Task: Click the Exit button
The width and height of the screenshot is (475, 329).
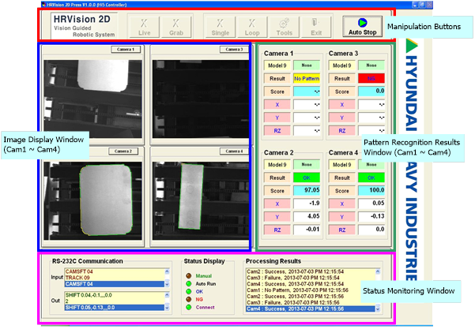Action: 316,27
